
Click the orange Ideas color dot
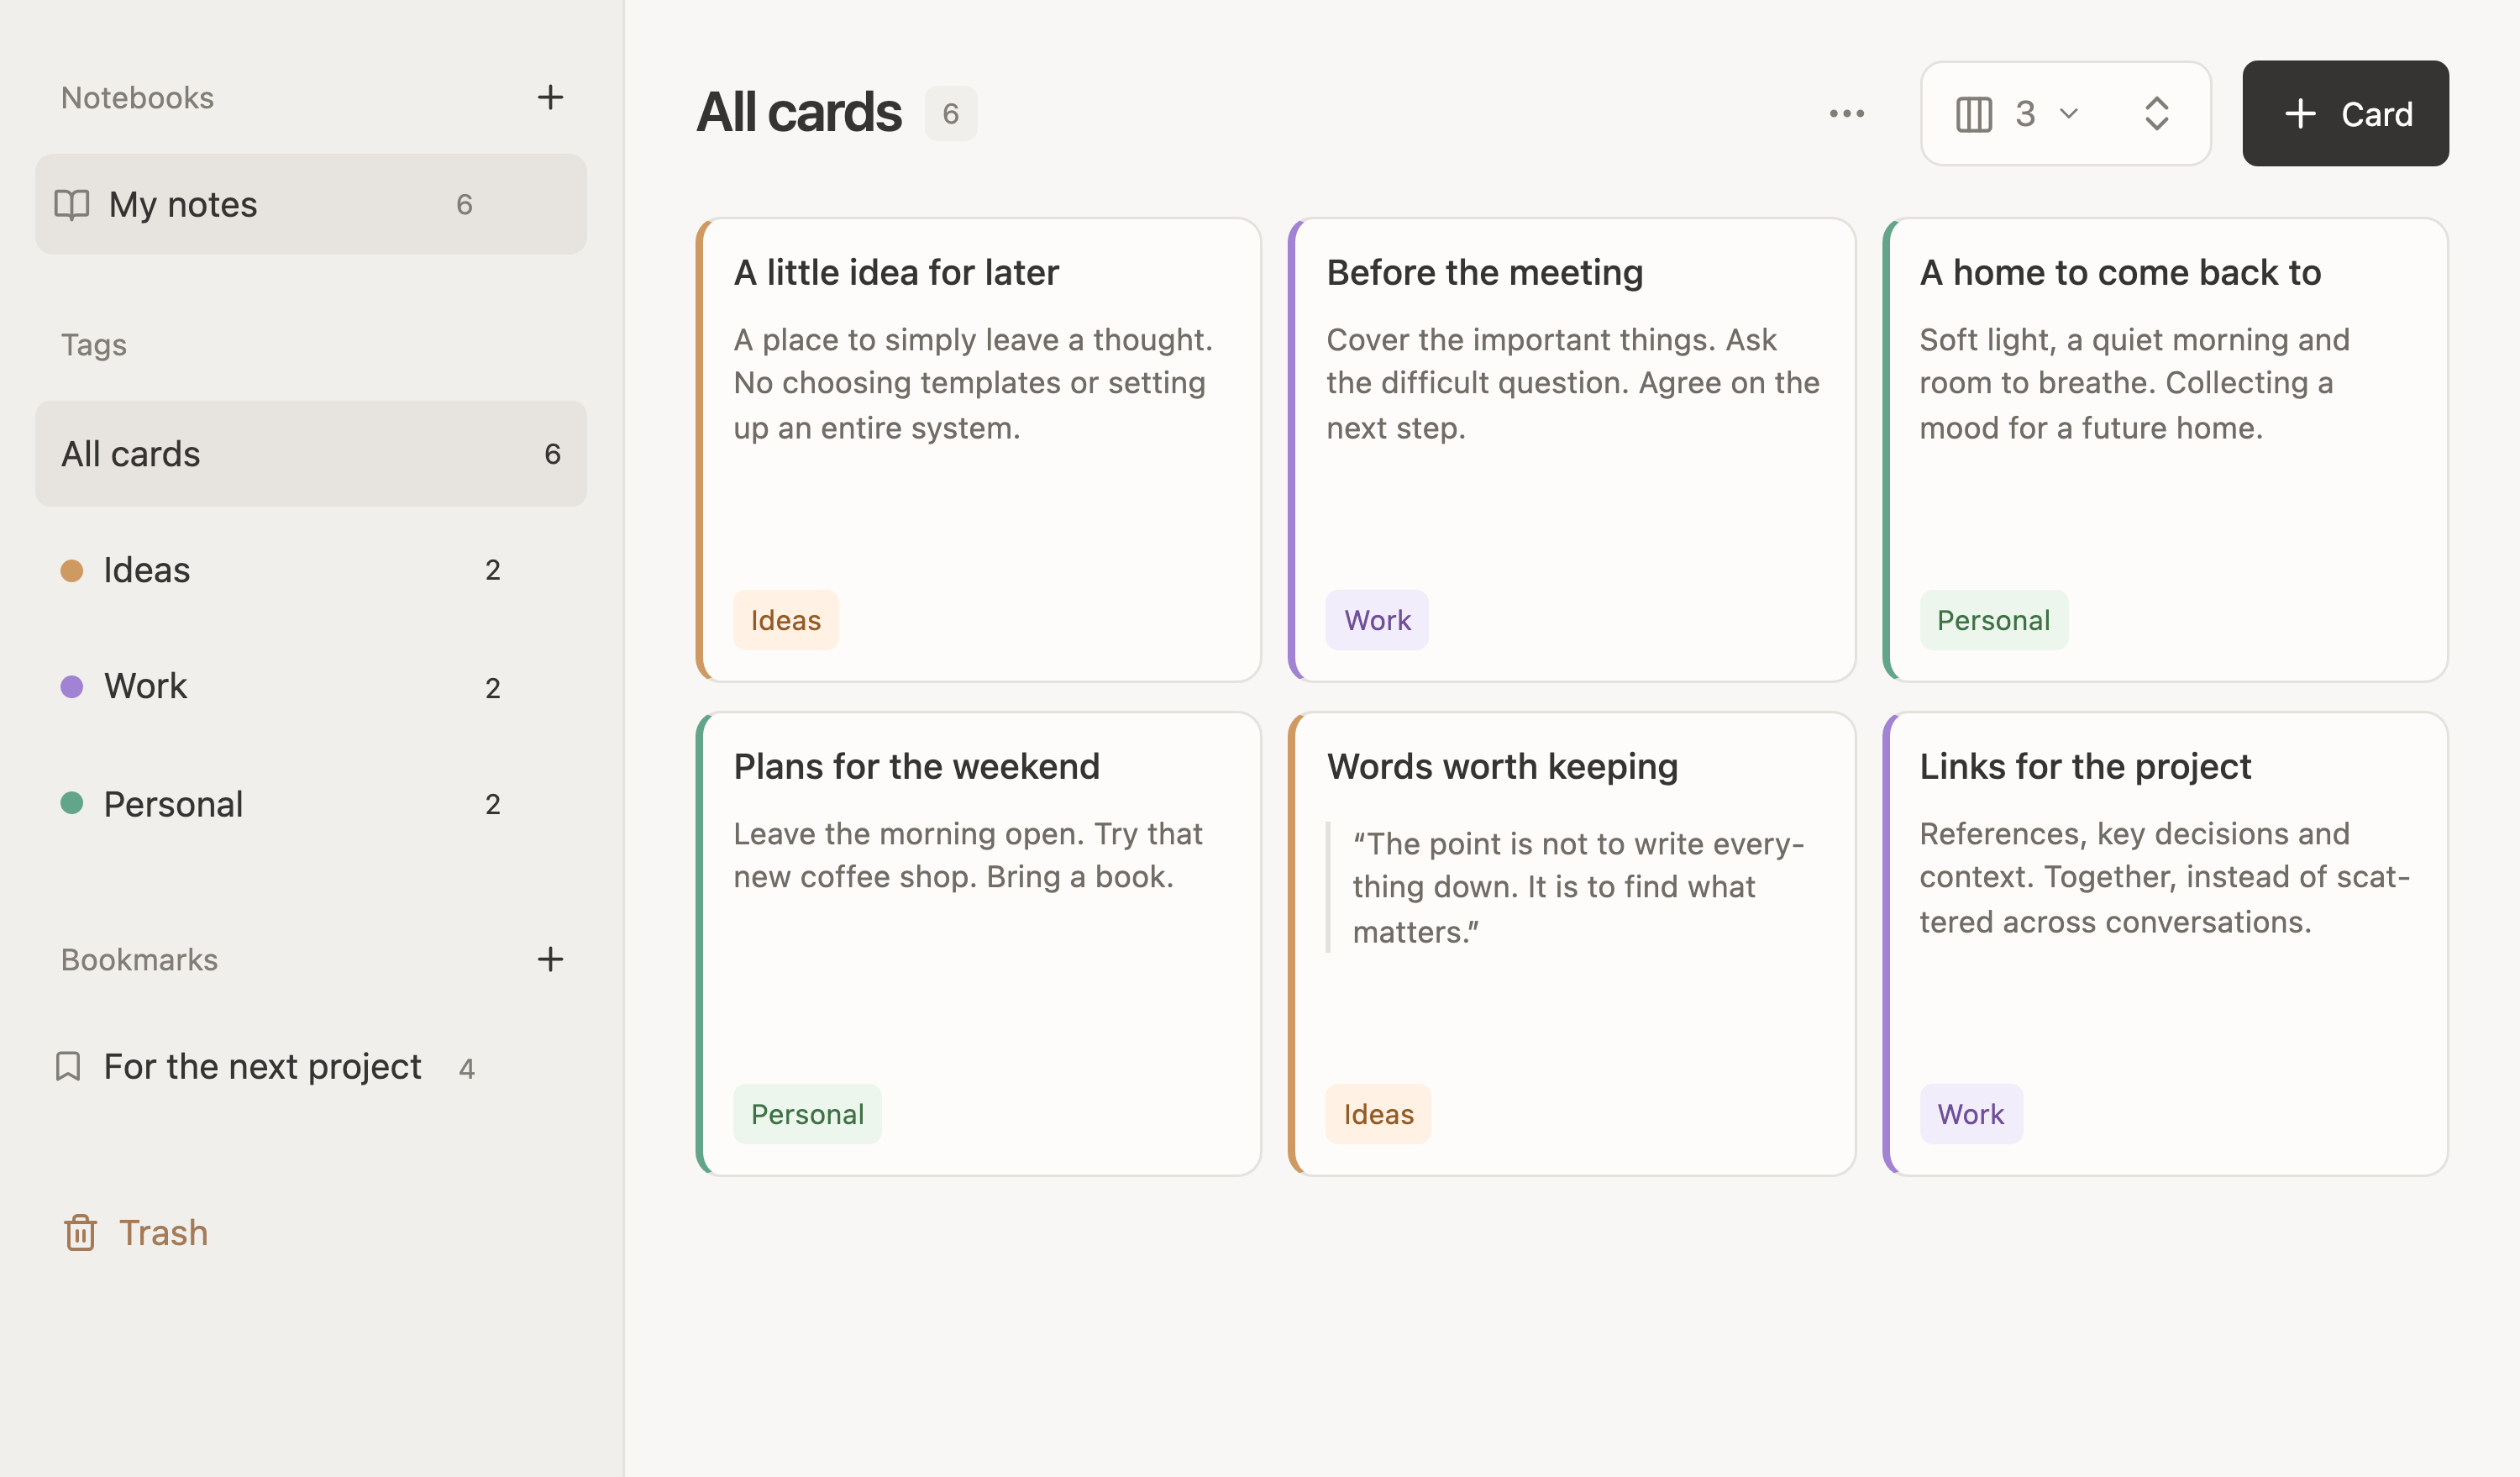72,570
